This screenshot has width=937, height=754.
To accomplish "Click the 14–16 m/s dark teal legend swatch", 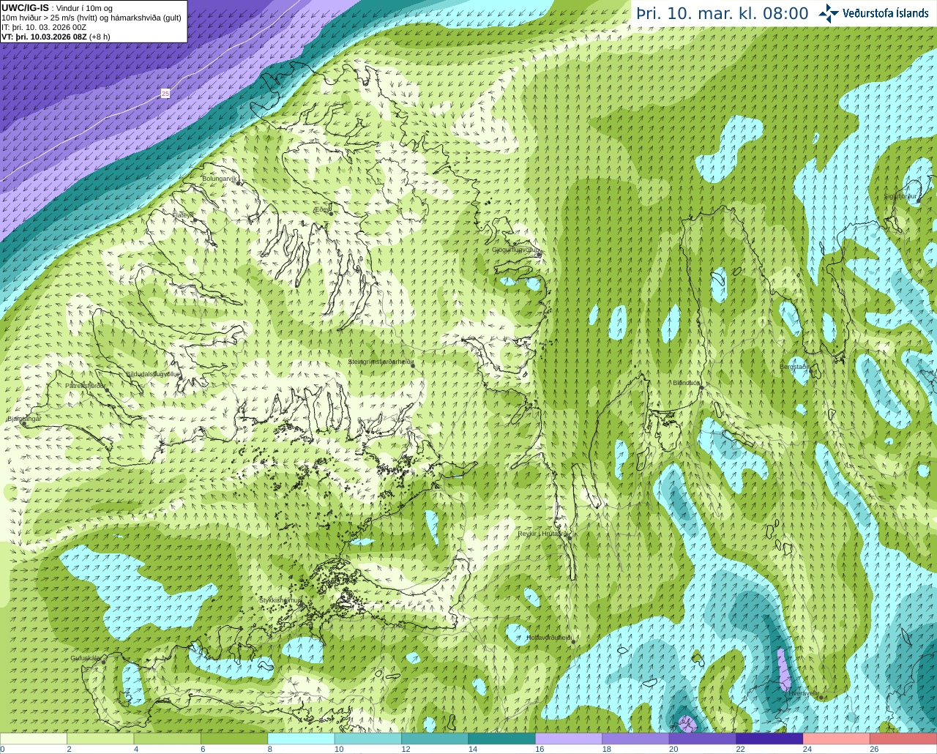I will 502,739.
